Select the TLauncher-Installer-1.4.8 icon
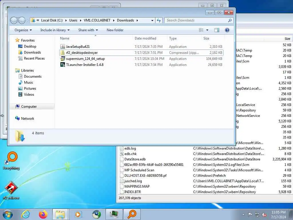The width and height of the screenshot is (293, 220). [x=63, y=64]
